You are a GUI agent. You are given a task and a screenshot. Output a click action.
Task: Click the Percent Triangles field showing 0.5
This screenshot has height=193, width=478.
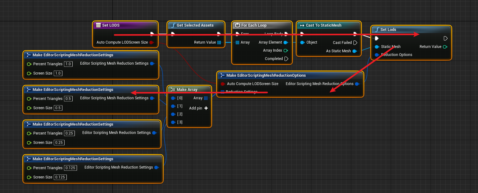(x=68, y=99)
